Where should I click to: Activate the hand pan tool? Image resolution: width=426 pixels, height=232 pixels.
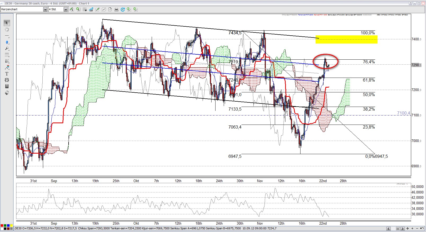point(7,29)
